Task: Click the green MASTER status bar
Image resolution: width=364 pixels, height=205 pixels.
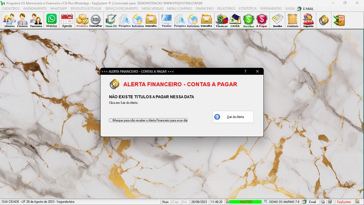Action: pyautogui.click(x=246, y=202)
